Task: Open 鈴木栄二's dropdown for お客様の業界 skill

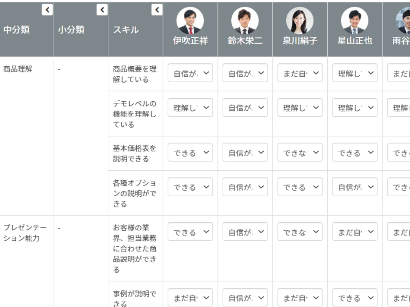Action: point(245,232)
